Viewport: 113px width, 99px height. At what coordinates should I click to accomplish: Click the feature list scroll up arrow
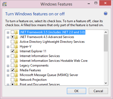[x=106, y=32]
